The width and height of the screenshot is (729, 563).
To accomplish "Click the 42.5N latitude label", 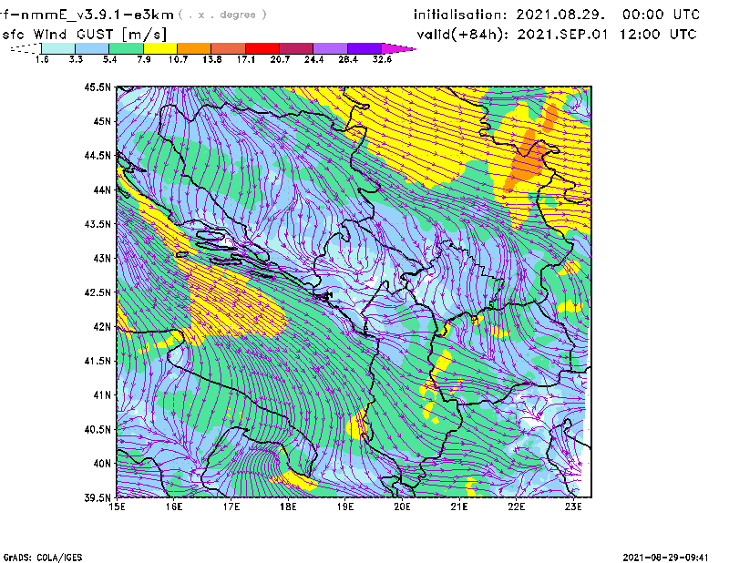I will click(98, 292).
